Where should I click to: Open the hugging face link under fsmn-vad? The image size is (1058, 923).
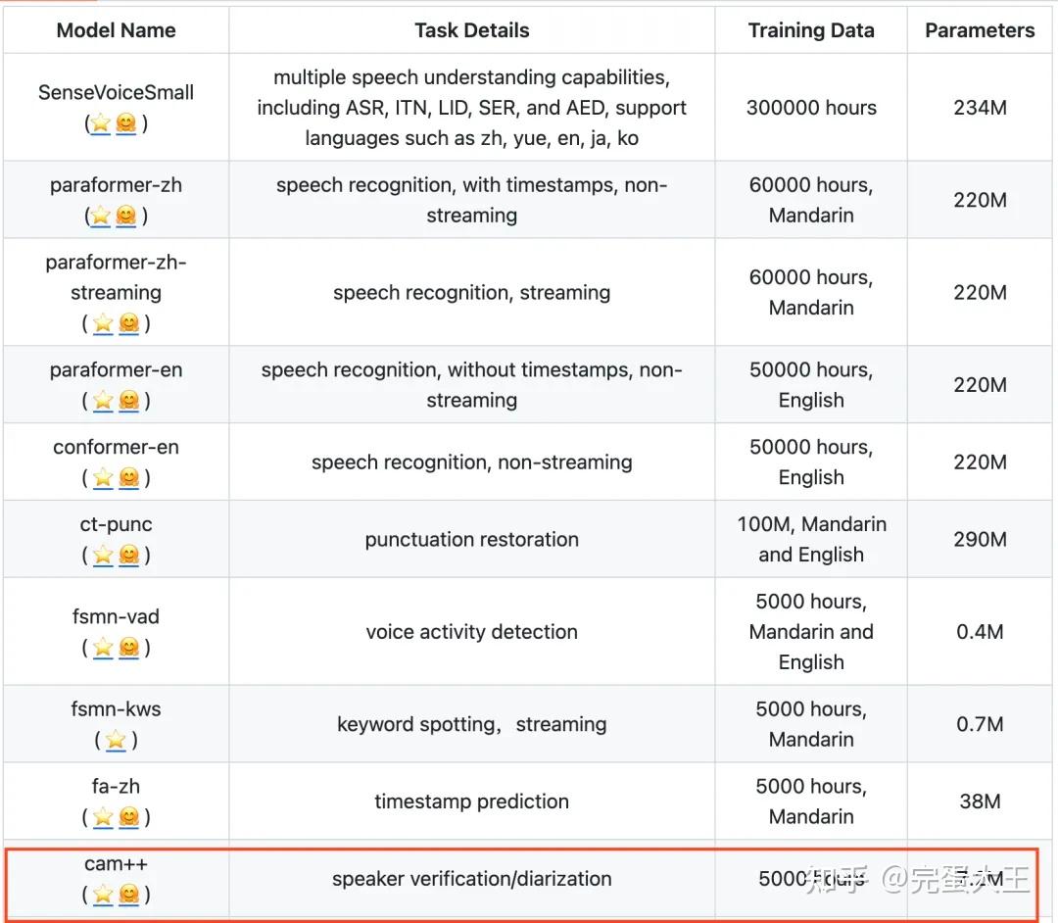coord(129,648)
